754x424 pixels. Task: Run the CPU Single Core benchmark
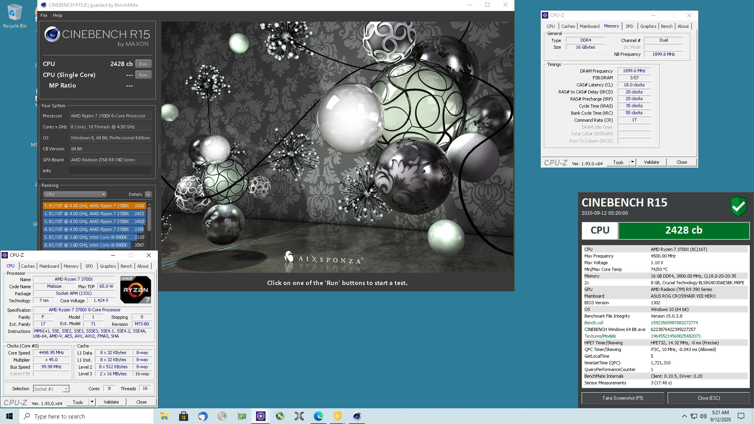[x=143, y=75]
